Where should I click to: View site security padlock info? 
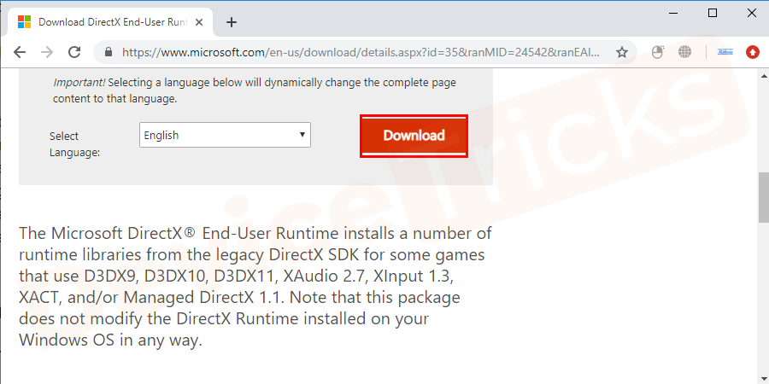point(109,52)
